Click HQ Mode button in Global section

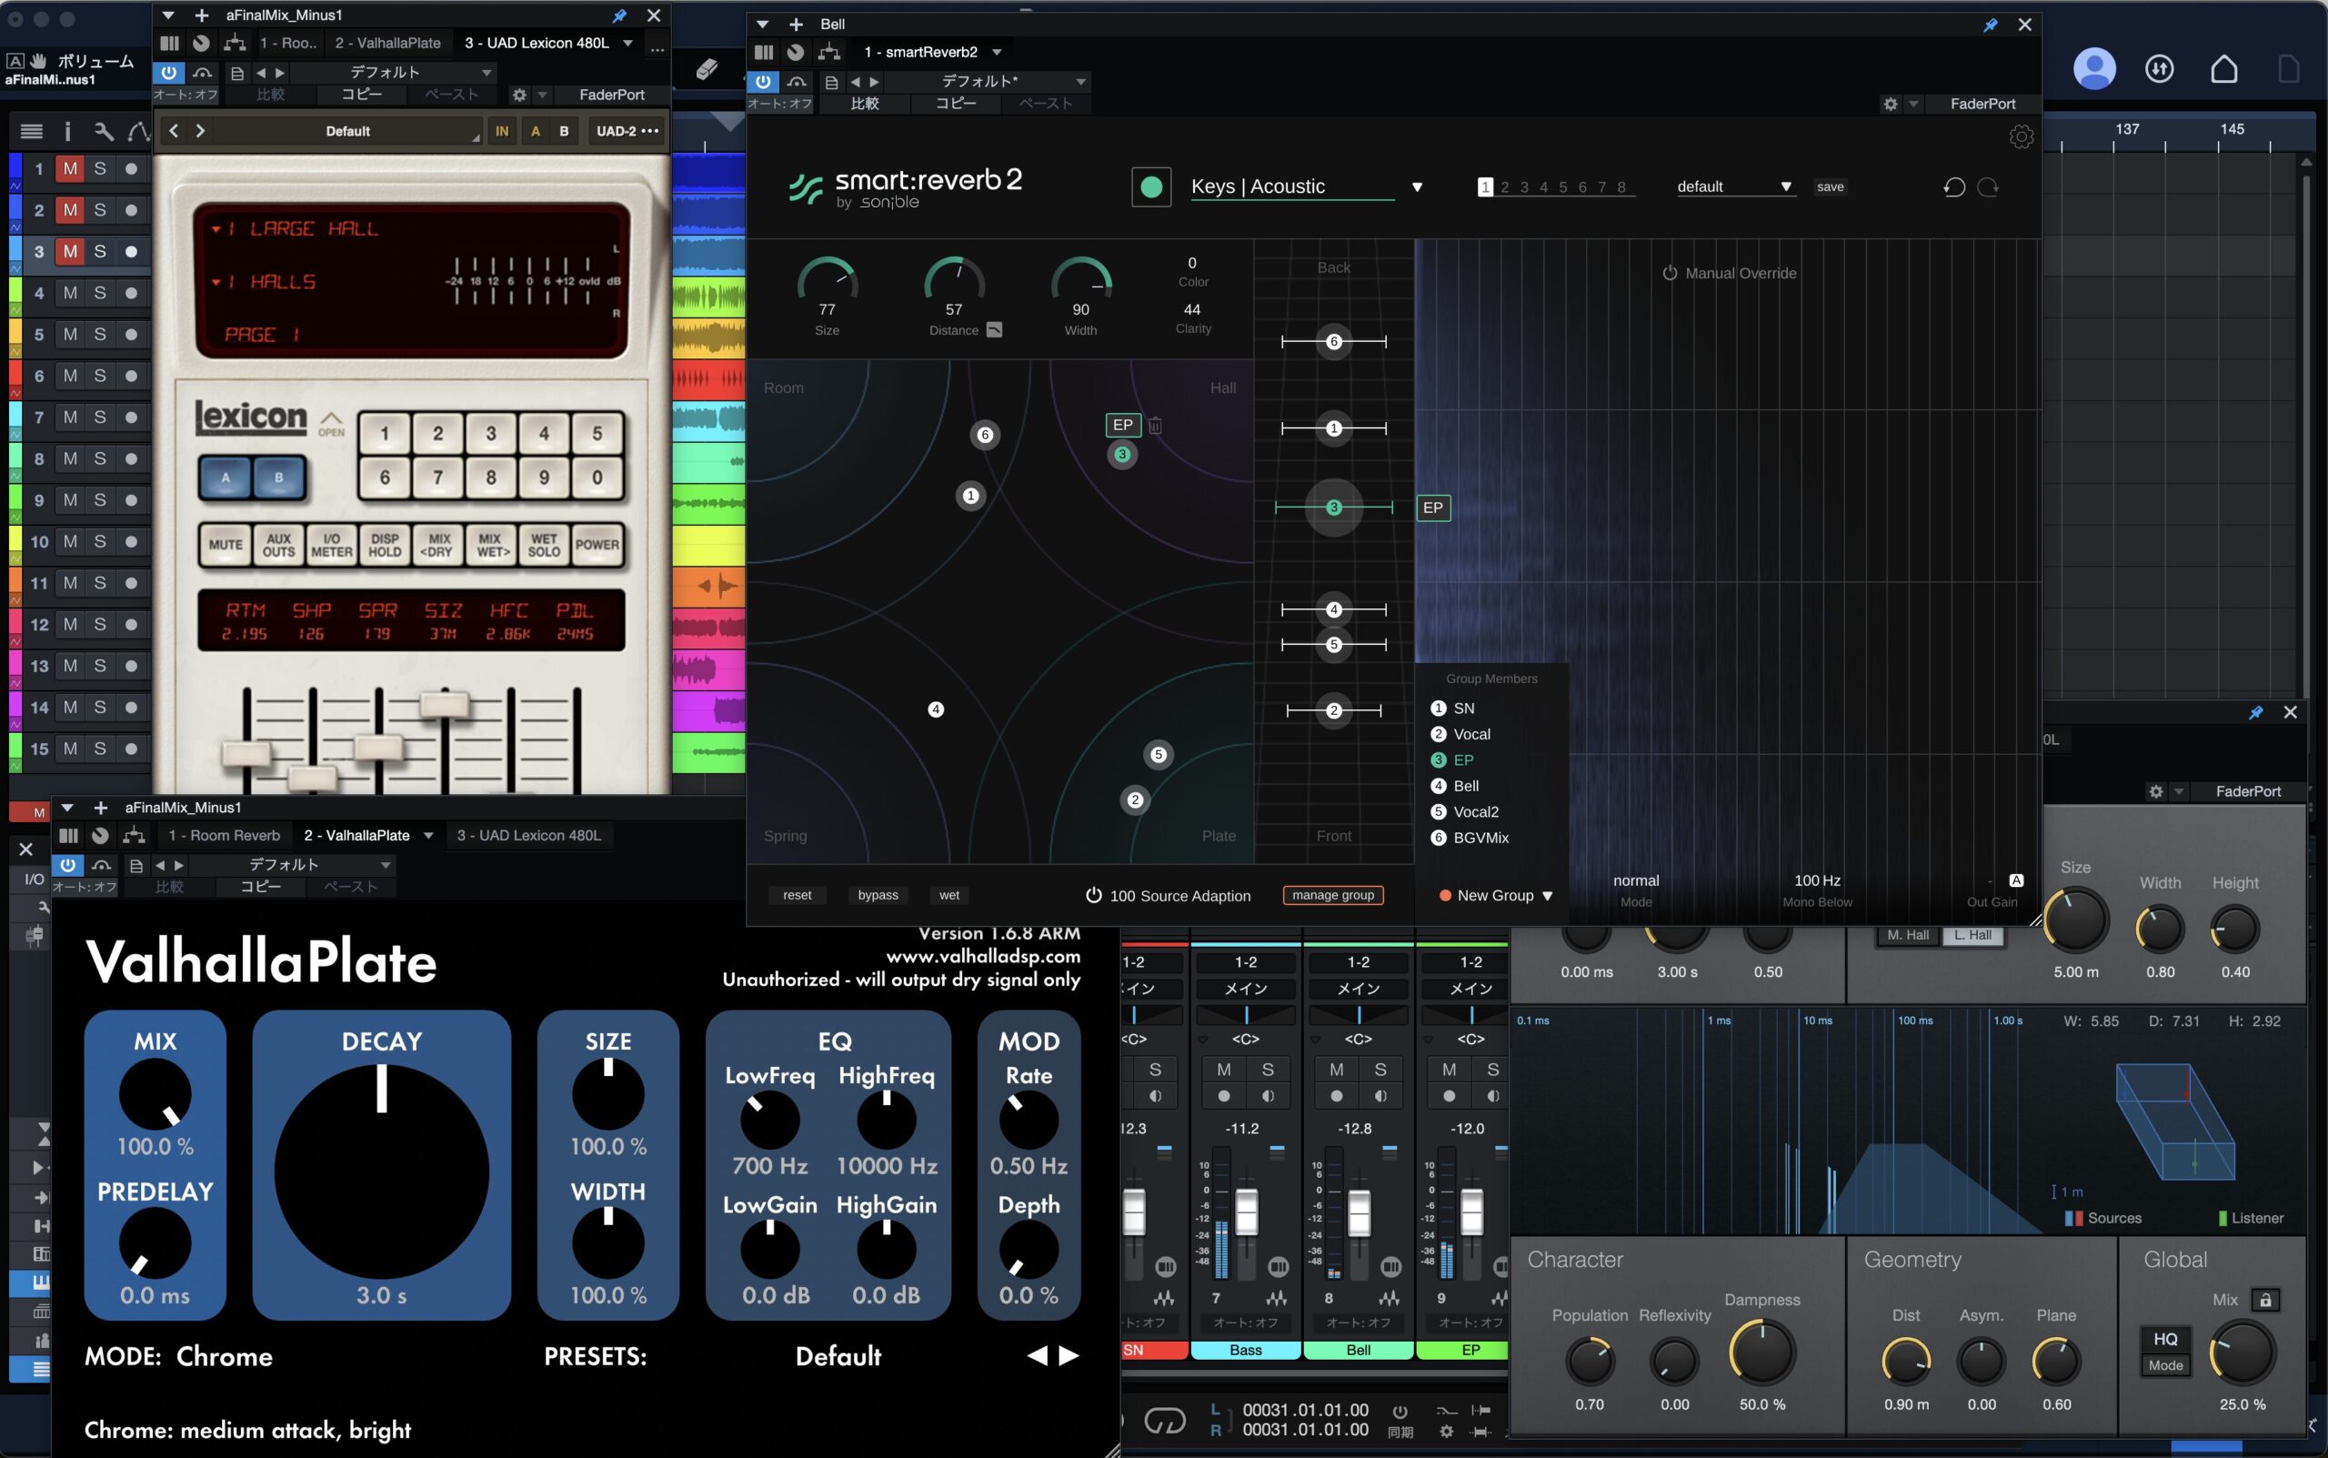tap(2165, 1352)
